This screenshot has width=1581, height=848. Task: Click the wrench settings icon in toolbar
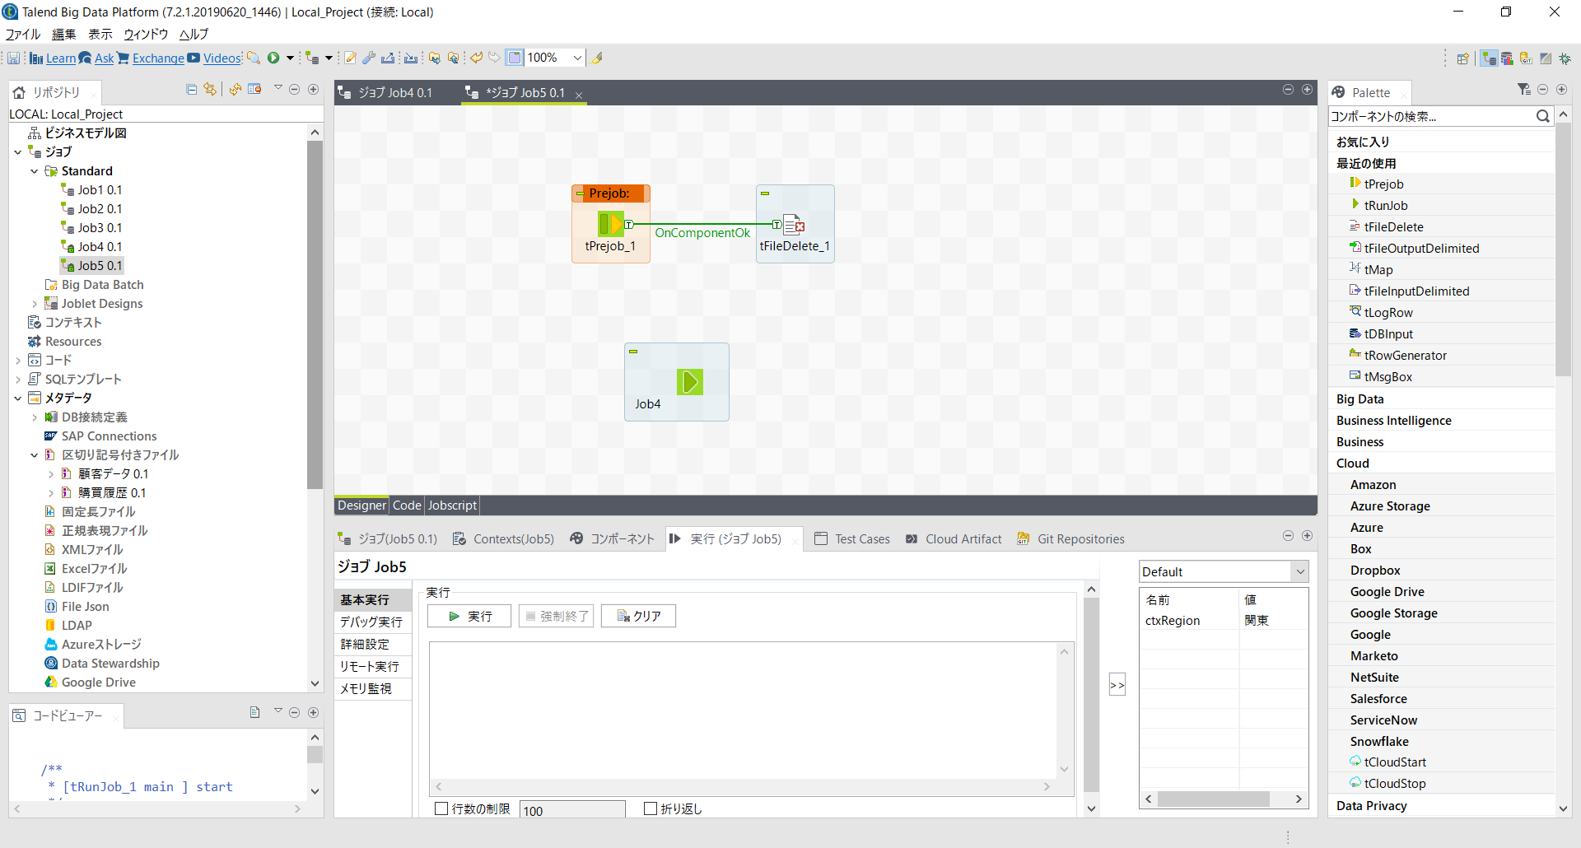(x=369, y=58)
